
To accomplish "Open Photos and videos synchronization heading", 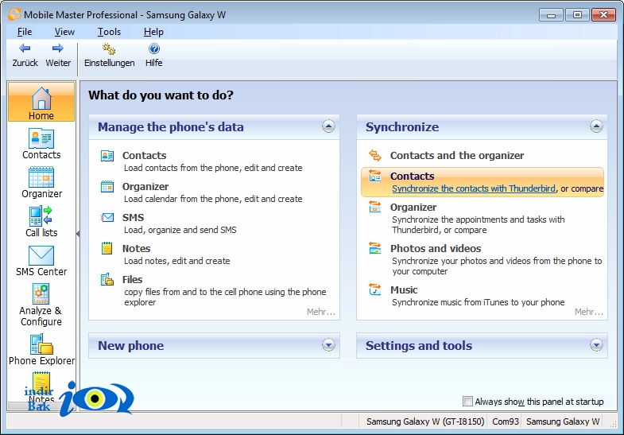I will (x=436, y=248).
